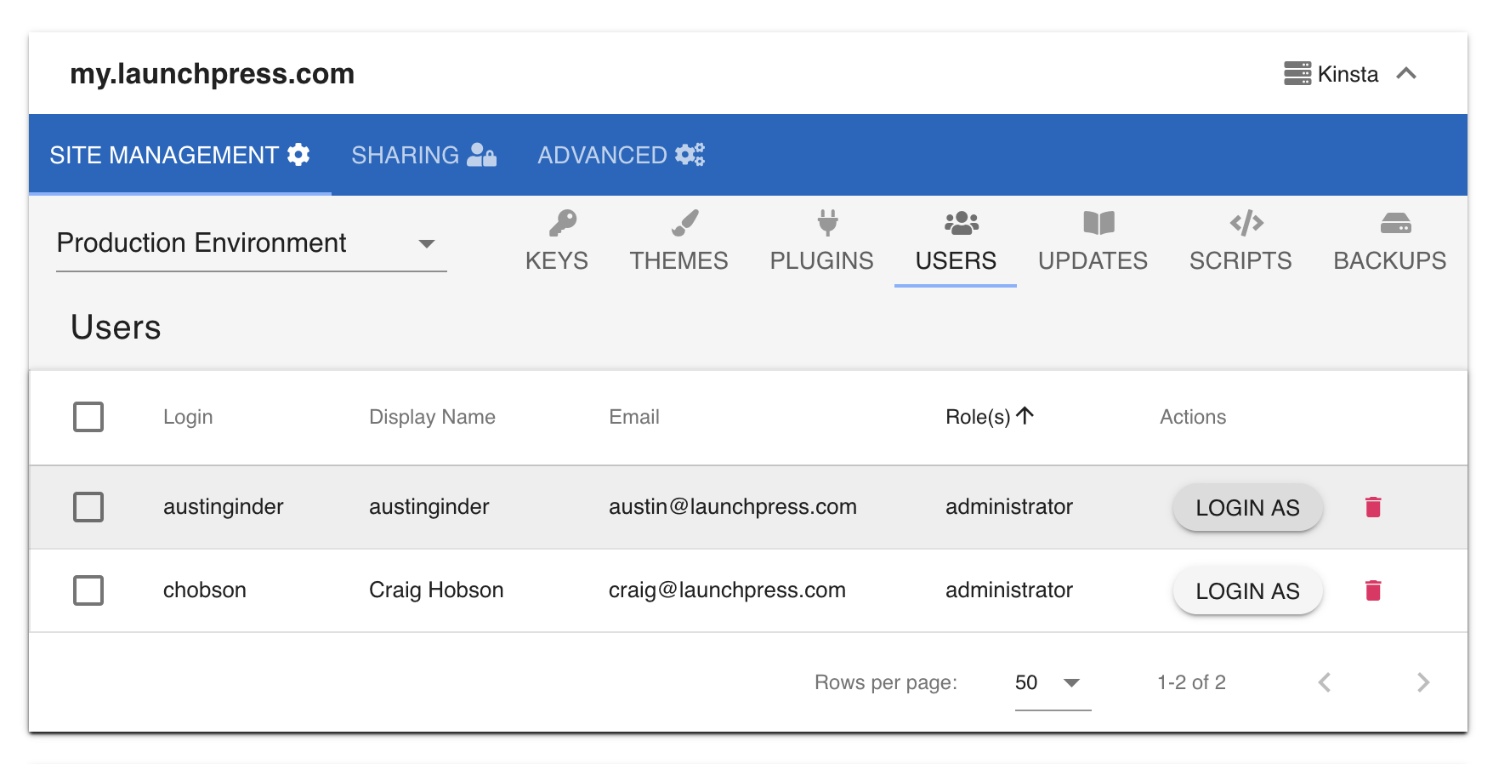Open the Scripts tab
Screen dimensions: 1493x764
point(1240,242)
